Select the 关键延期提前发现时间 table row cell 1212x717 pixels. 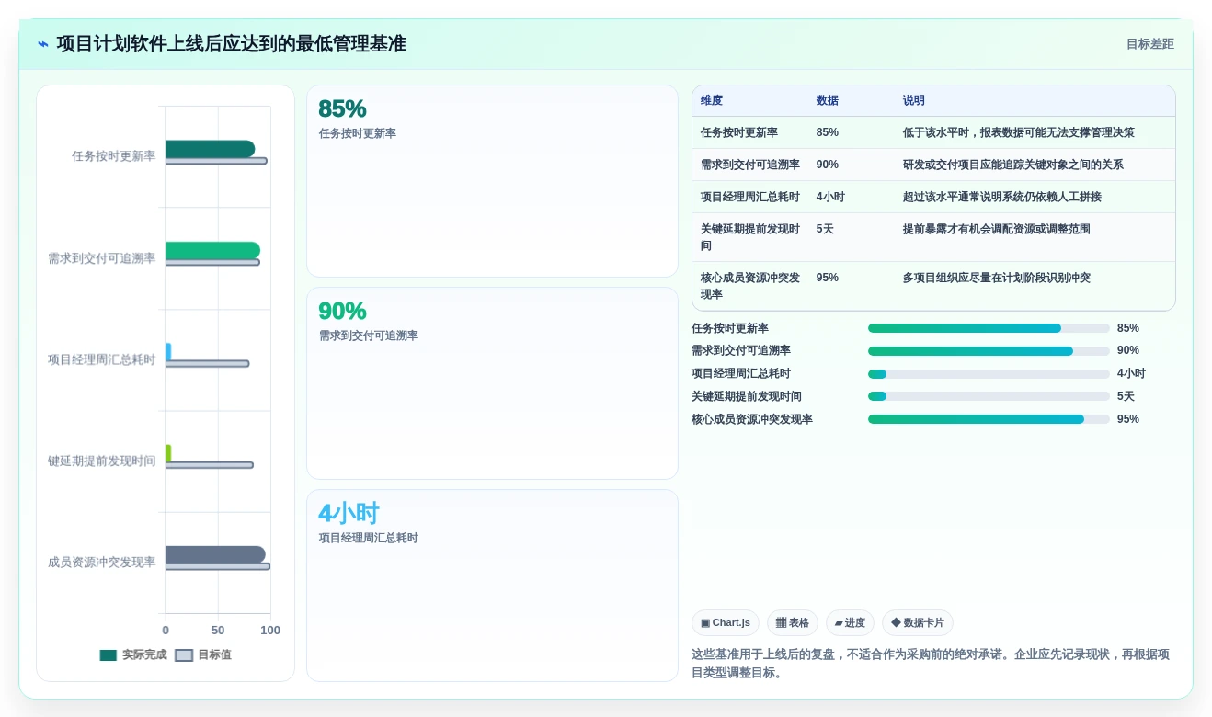pyautogui.click(x=750, y=237)
